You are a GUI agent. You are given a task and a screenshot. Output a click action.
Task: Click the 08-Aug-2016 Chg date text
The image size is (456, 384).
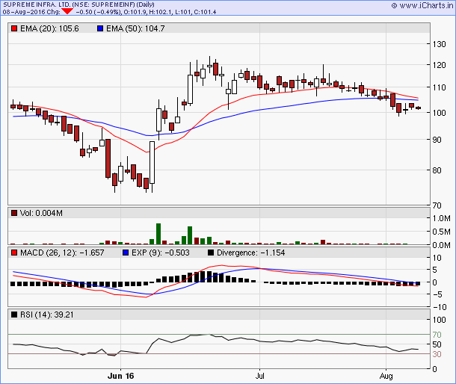[31, 12]
